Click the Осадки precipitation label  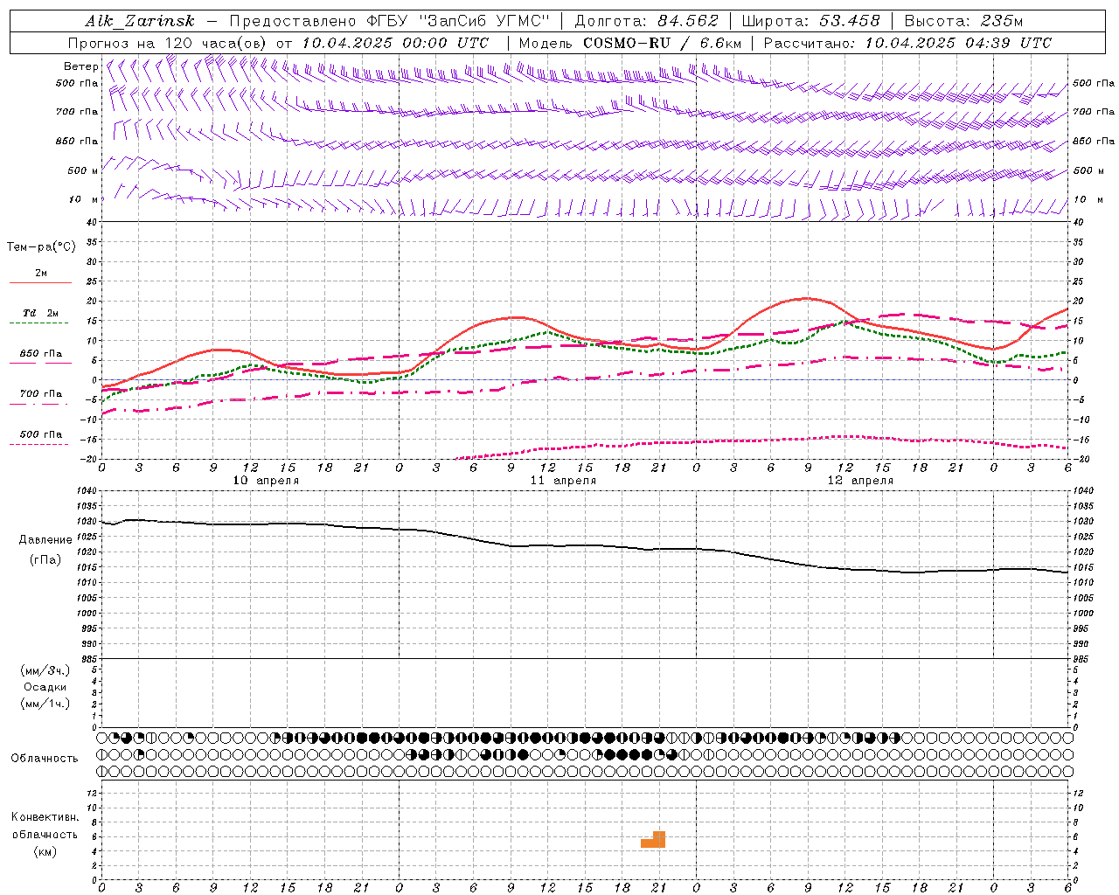[45, 687]
